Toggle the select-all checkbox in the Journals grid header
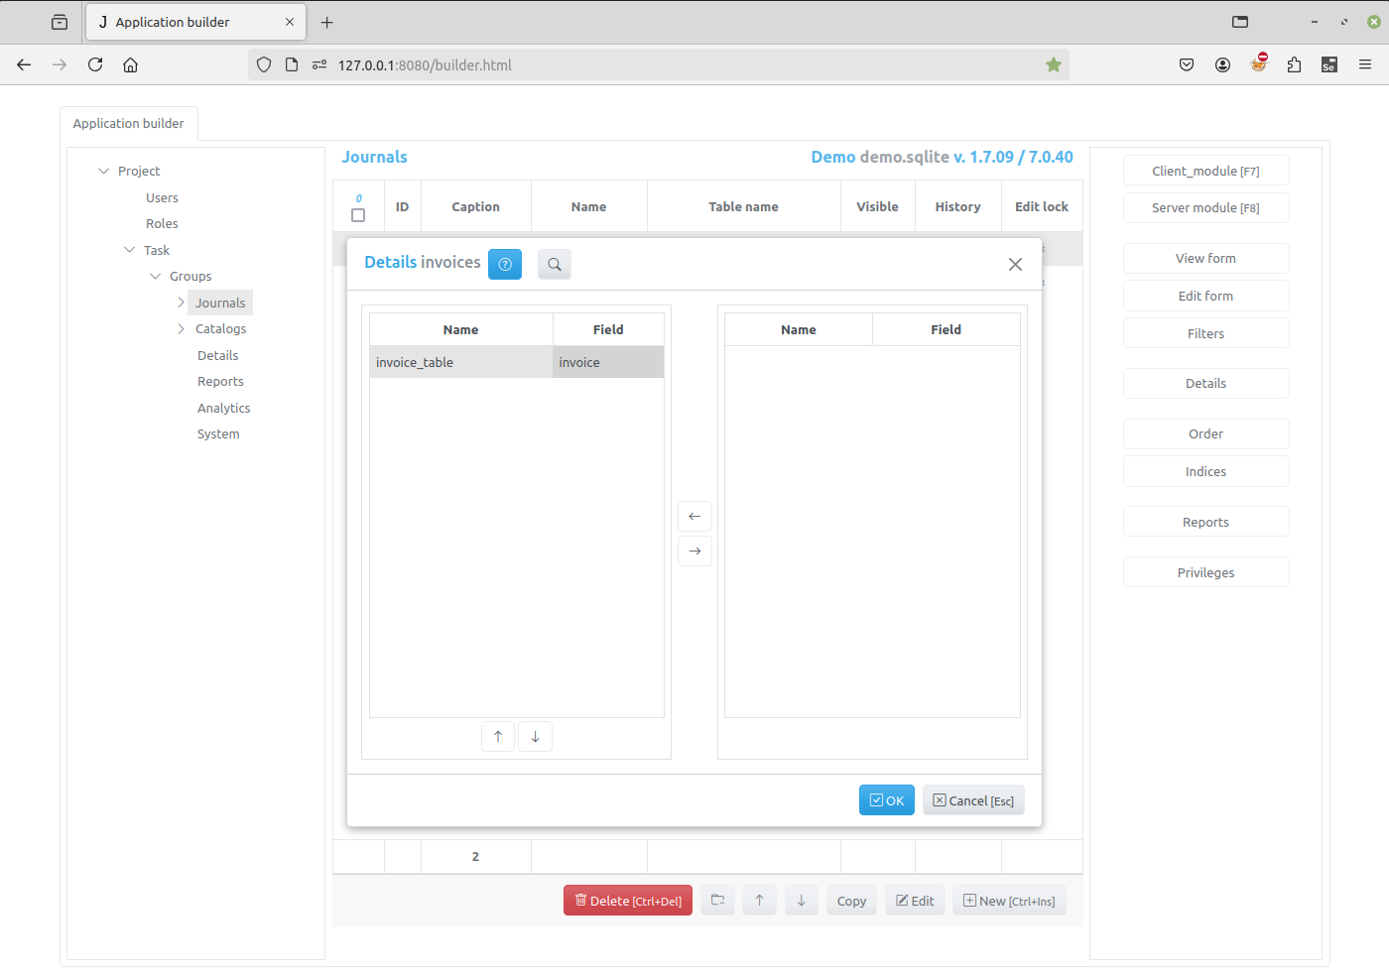 pos(358,215)
